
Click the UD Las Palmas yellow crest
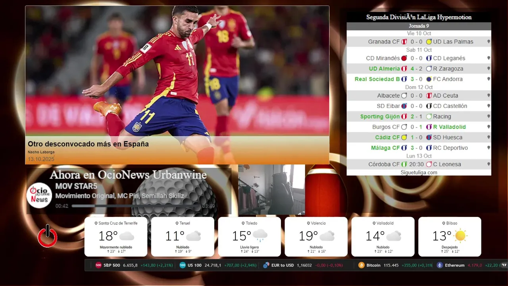tap(429, 42)
